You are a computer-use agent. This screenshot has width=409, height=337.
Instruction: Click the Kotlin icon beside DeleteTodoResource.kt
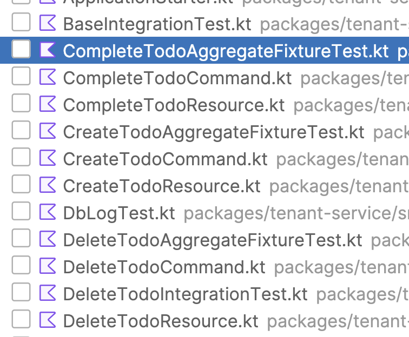tap(48, 320)
